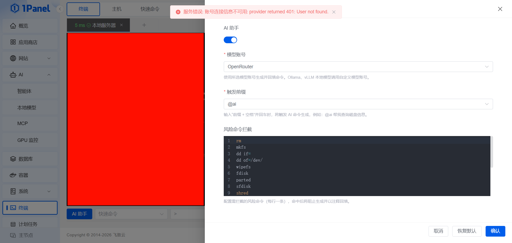Screen dimensions: 512x243
Task: Collapse the sidebar with arrow button
Action: [60, 9]
